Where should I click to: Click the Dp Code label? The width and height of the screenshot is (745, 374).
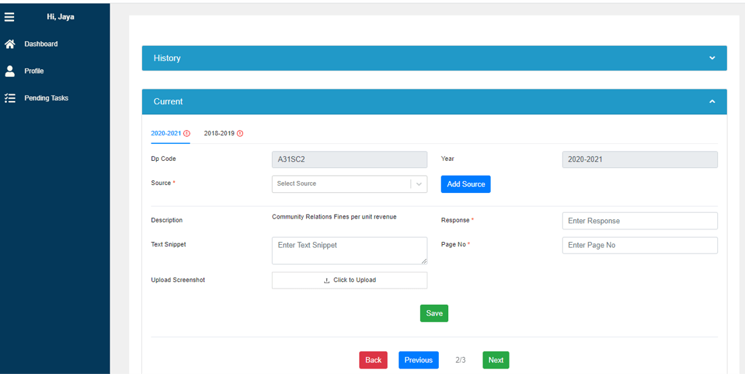coord(163,159)
